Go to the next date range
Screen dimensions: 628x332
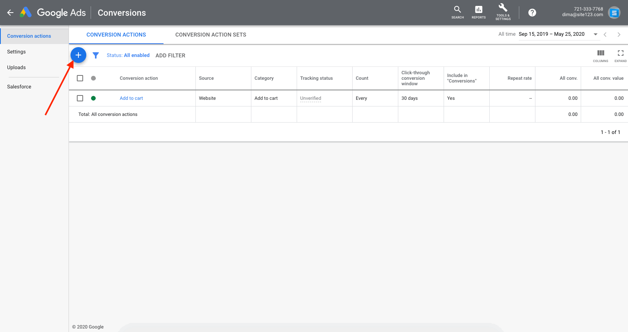(619, 35)
